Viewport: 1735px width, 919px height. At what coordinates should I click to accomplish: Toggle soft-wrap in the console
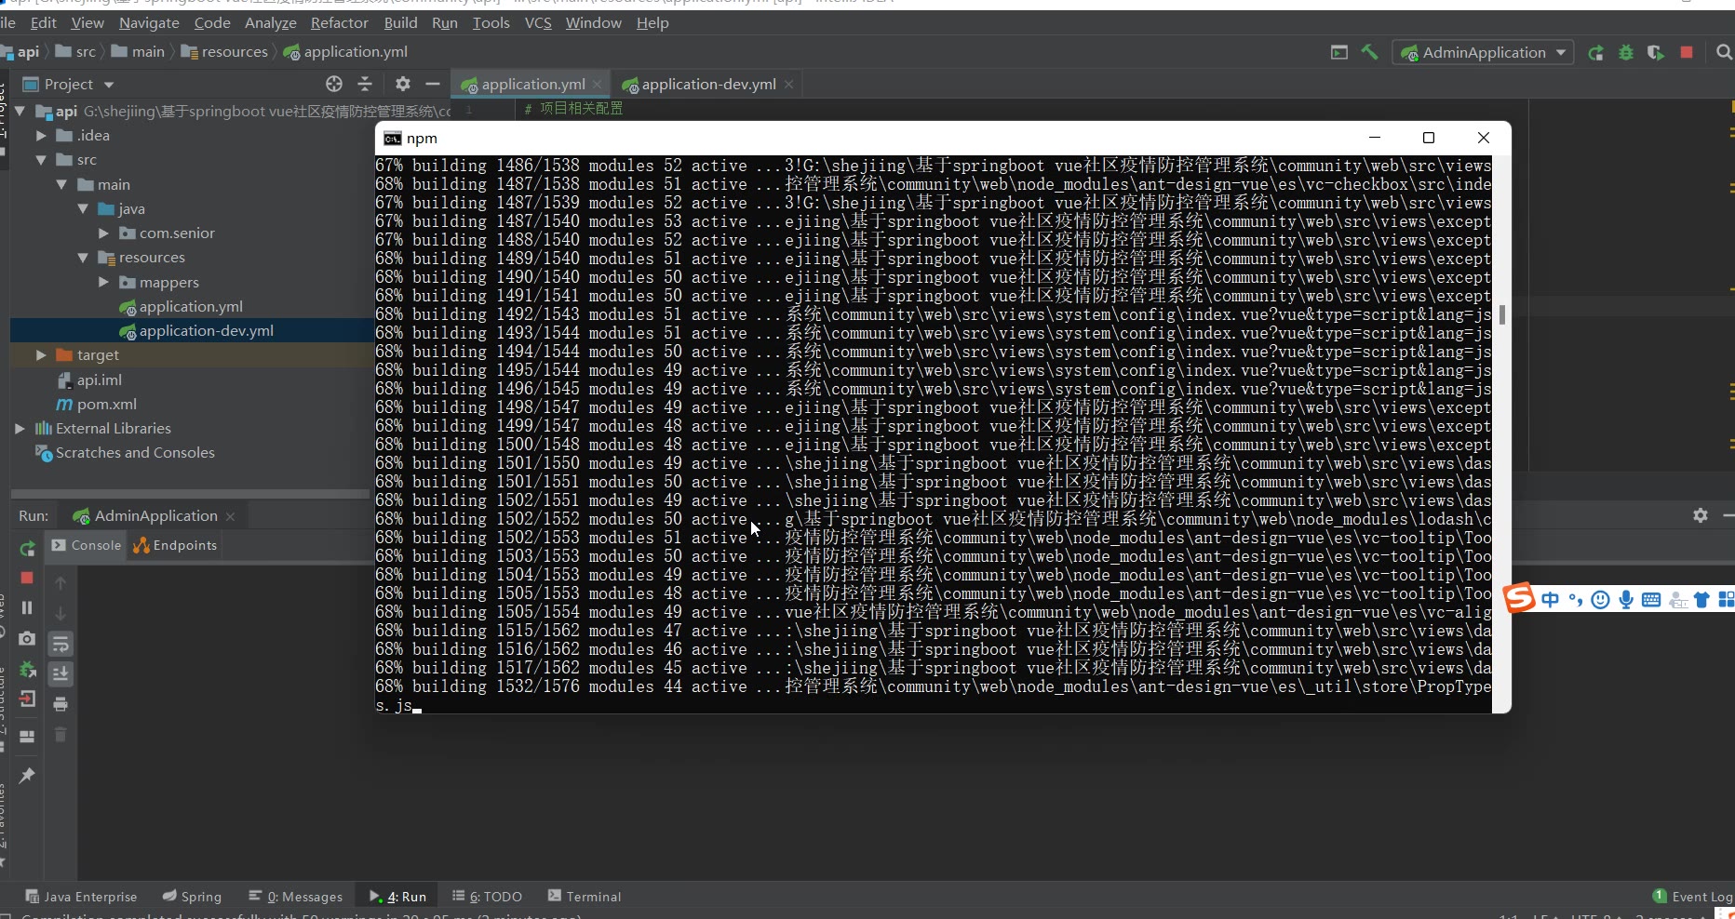61,644
